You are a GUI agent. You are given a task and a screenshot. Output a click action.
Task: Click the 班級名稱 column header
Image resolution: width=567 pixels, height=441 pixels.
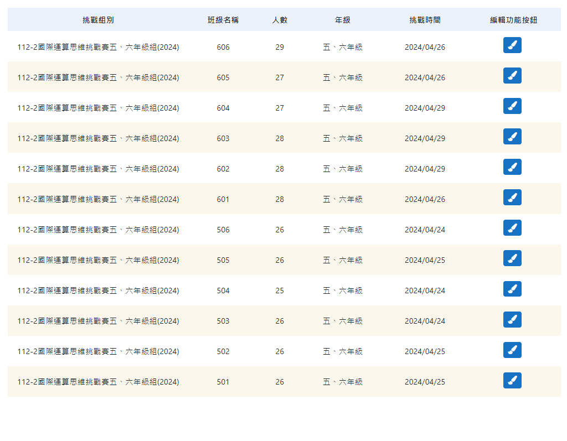pyautogui.click(x=223, y=20)
